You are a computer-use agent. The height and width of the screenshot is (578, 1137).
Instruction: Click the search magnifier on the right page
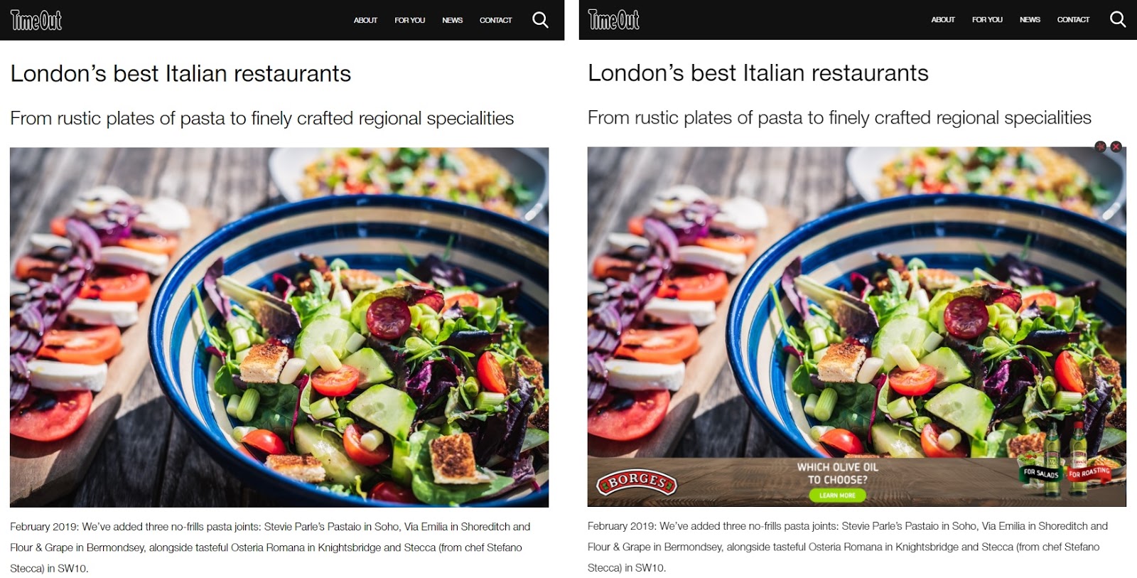click(1118, 19)
